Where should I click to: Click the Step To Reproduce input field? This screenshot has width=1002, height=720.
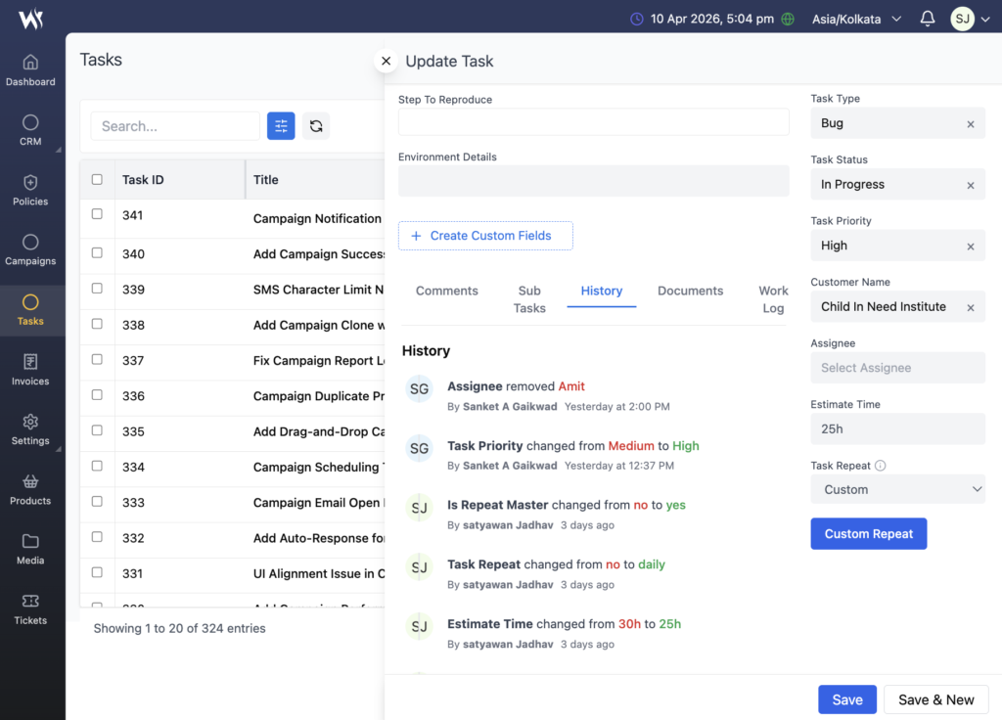pyautogui.click(x=593, y=121)
